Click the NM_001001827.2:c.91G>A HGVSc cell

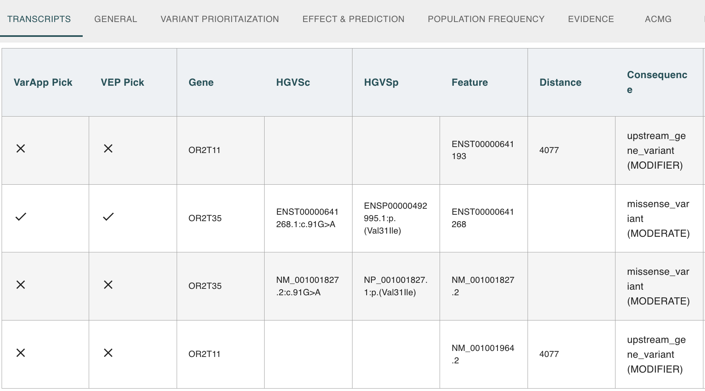coord(308,286)
